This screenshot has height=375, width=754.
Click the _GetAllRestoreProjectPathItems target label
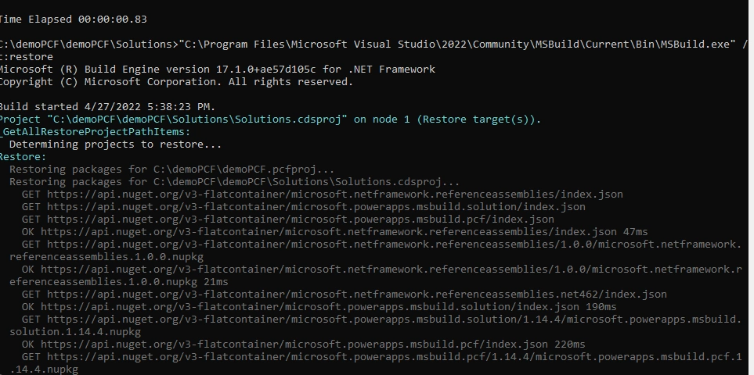coord(96,131)
